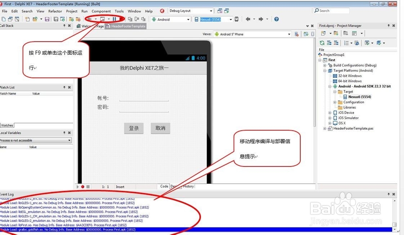This screenshot has width=404, height=235.
Task: Click the Open file folder icon in toolbar
Action: pos(35,19)
